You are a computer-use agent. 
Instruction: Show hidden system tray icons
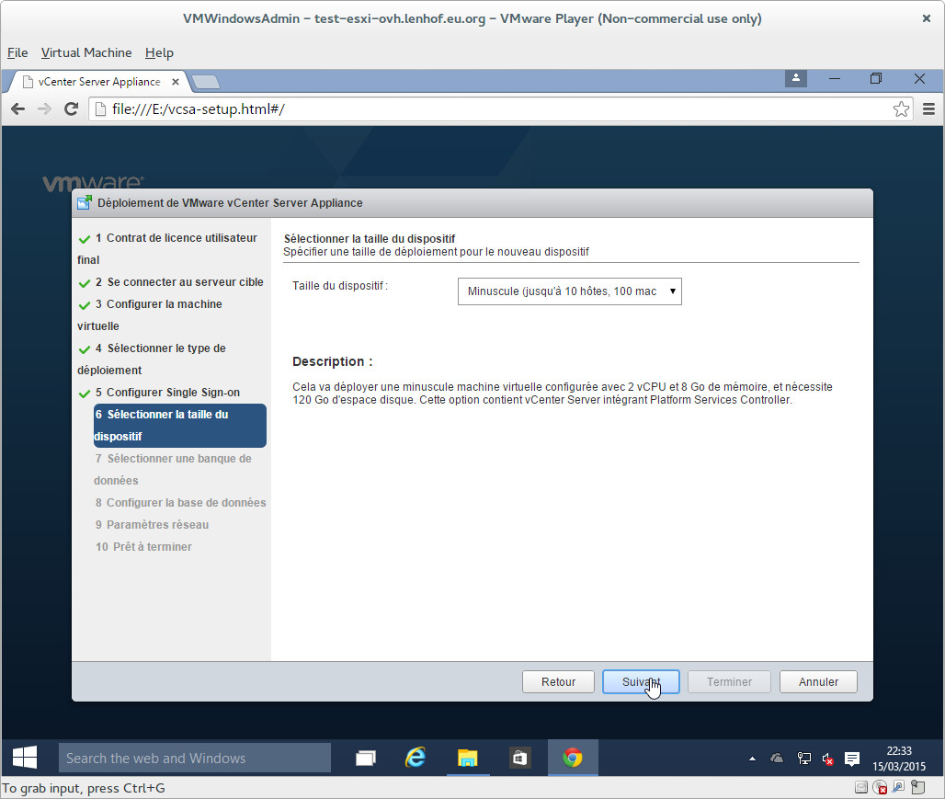[x=752, y=759]
